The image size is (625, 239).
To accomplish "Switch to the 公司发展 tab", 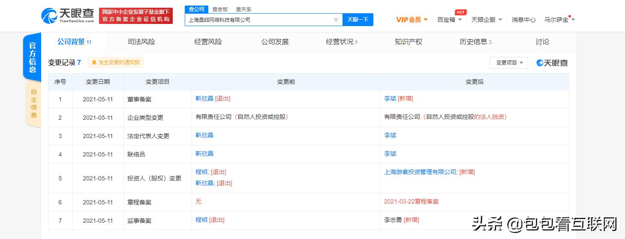I will pyautogui.click(x=275, y=42).
